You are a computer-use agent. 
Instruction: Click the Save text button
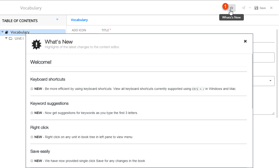(x=263, y=8)
